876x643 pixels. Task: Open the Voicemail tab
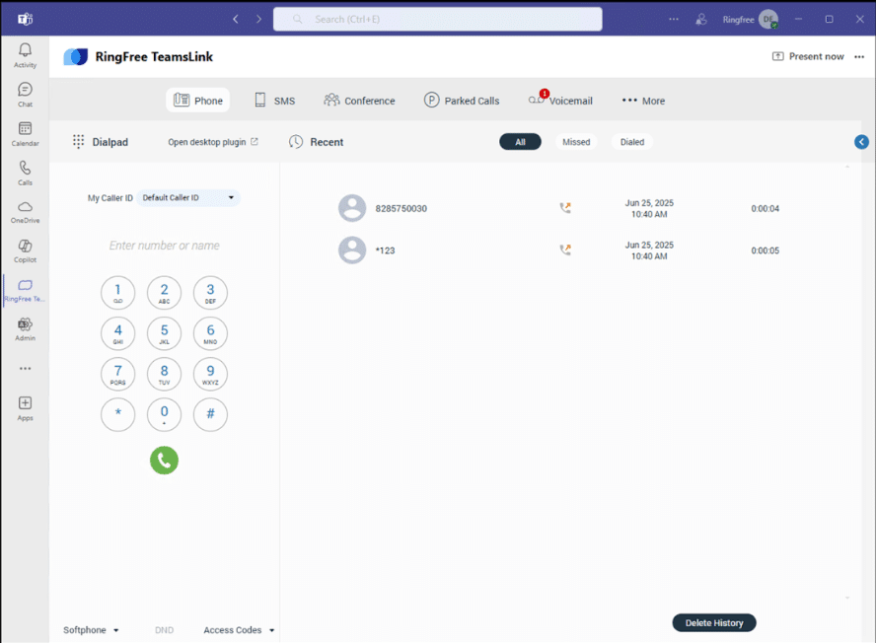point(560,101)
